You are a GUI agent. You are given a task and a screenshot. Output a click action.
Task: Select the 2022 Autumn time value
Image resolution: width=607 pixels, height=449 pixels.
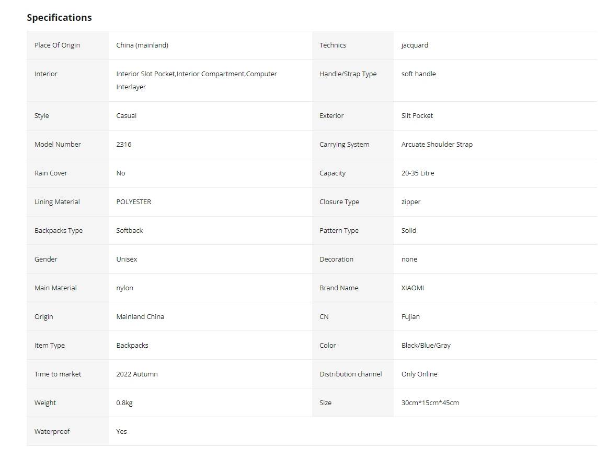[136, 374]
